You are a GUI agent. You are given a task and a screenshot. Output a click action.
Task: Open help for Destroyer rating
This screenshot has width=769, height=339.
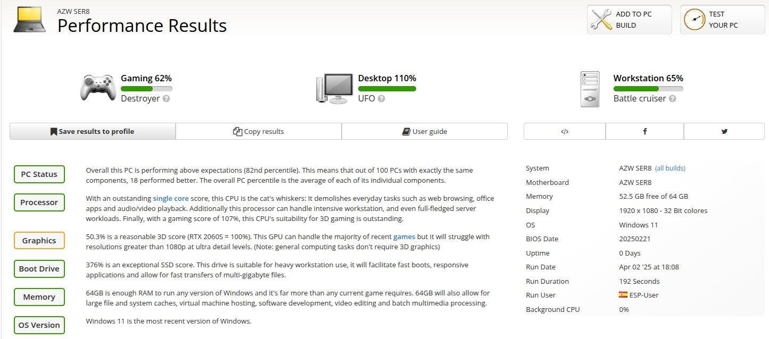coord(167,99)
